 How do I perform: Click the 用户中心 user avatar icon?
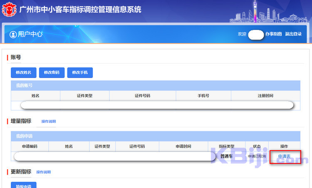(13, 35)
